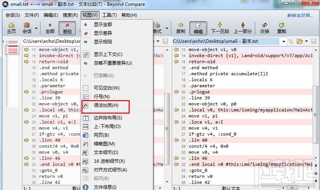
Task: Select 16 进制细节(X) hex details
Action: point(117,161)
